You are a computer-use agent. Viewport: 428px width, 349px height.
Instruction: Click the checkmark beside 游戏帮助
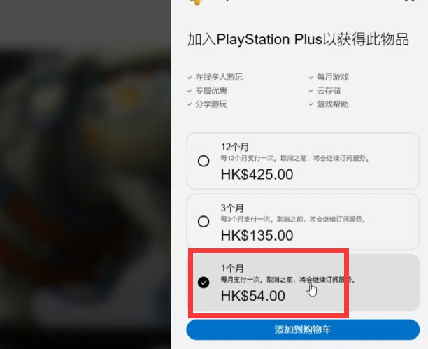pyautogui.click(x=311, y=104)
